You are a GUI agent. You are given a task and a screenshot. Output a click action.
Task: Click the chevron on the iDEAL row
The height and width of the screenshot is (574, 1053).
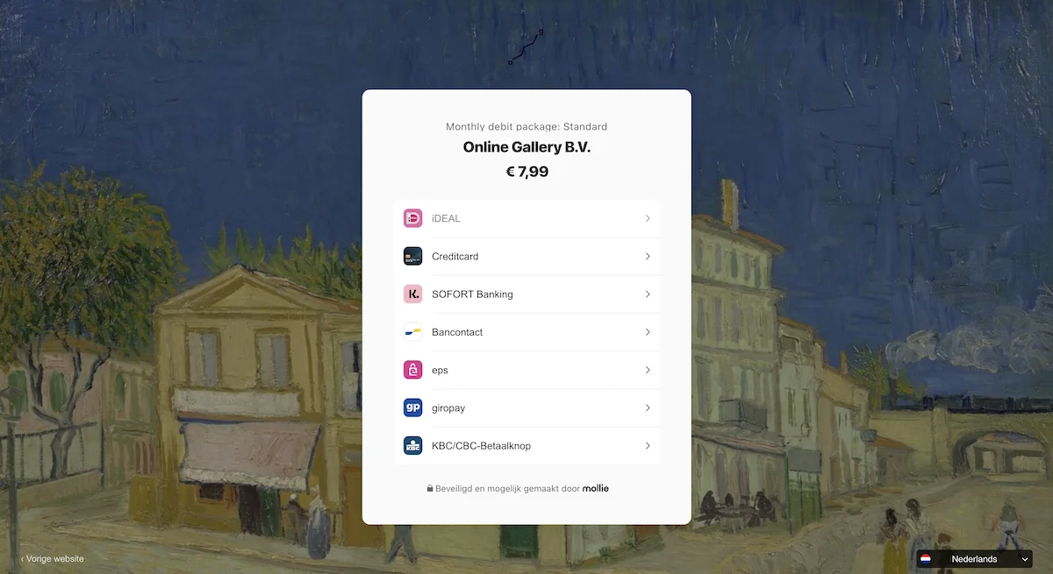(x=648, y=218)
